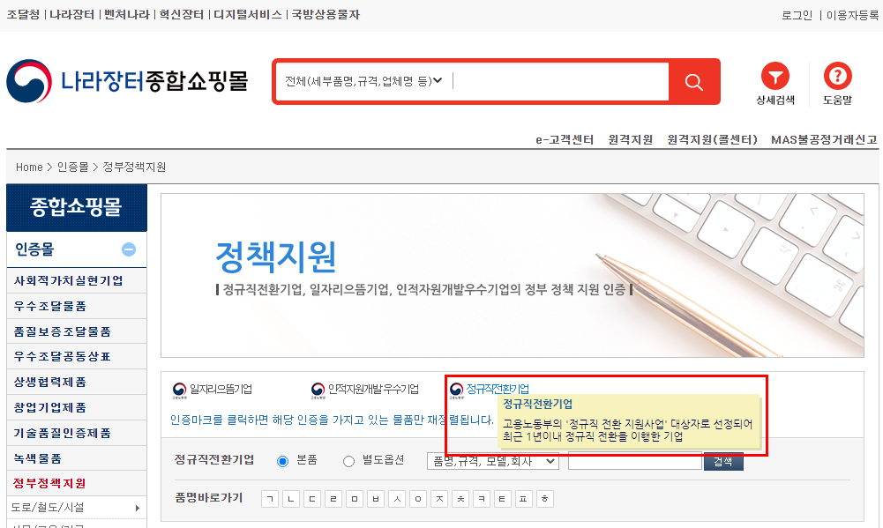Viewport: 883px width, 528px height.
Task: Open 품명,규격,모델,회사 filter dropdown
Action: tap(493, 462)
